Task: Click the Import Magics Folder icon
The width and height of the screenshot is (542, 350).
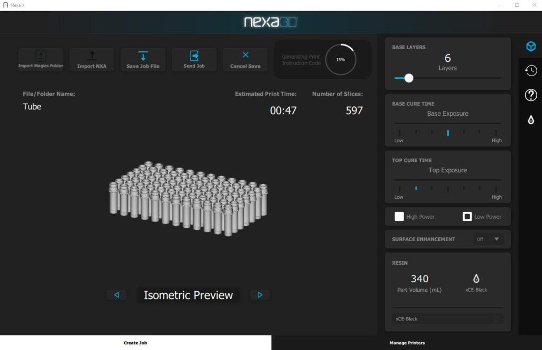Action: pyautogui.click(x=41, y=56)
